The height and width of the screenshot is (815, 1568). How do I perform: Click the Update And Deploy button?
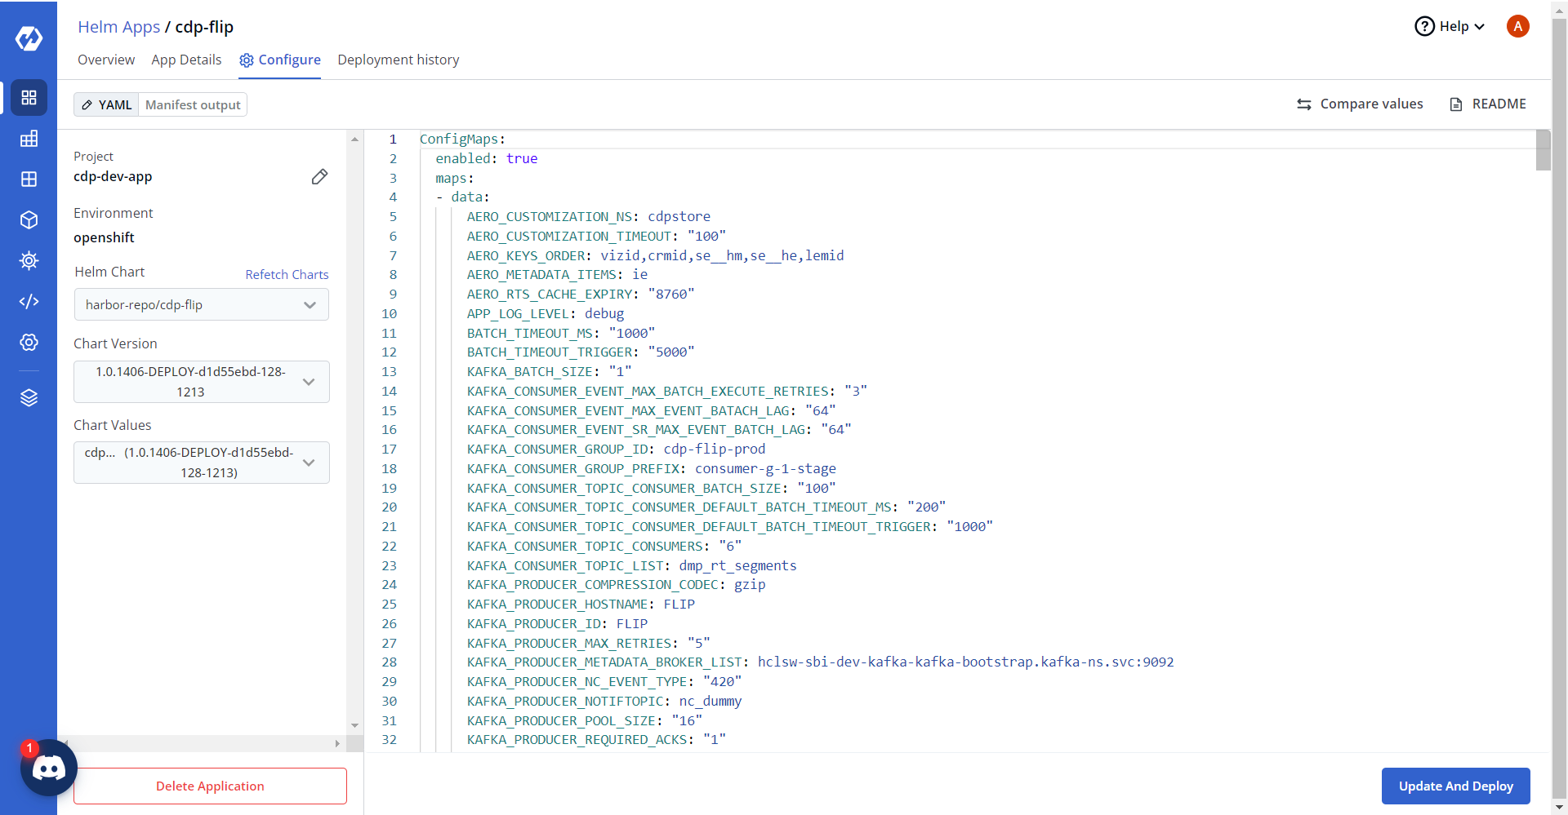[x=1455, y=786]
